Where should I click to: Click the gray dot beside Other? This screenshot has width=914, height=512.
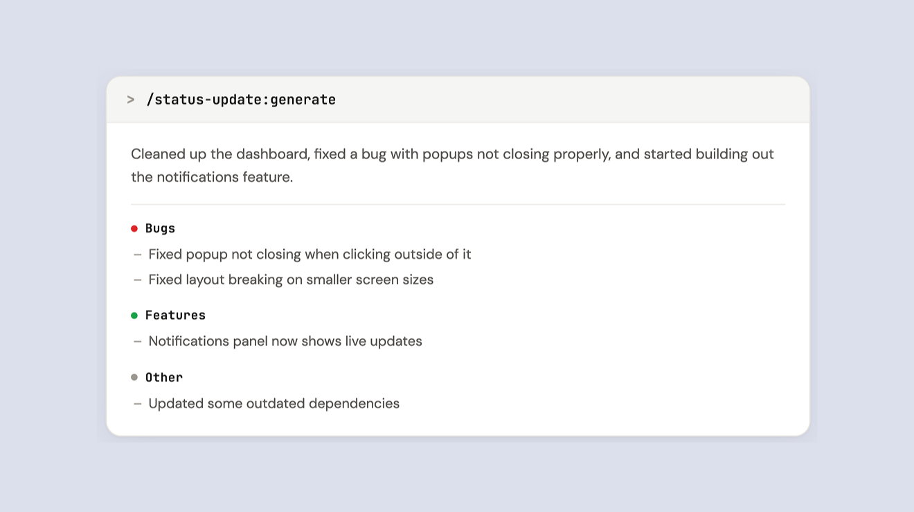(x=134, y=377)
